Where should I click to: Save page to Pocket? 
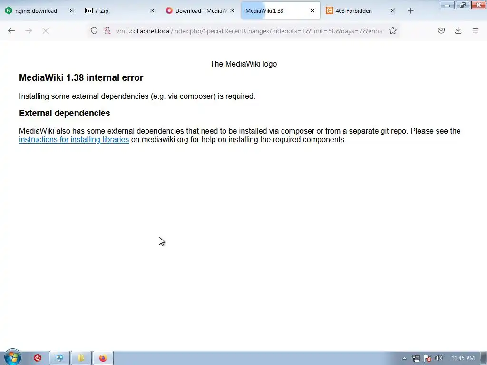pyautogui.click(x=441, y=30)
